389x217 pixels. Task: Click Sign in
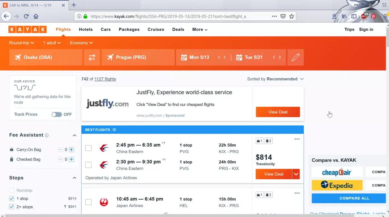[366, 29]
